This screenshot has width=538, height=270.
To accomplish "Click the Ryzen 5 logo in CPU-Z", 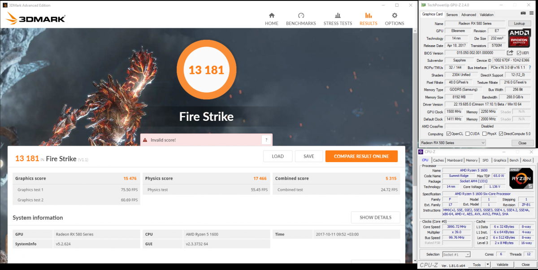I will (521, 178).
